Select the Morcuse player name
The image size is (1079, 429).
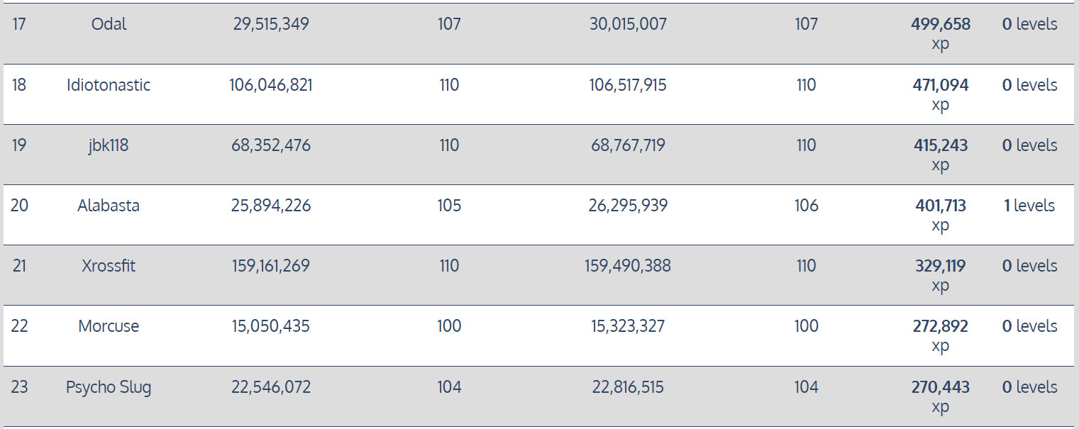click(109, 326)
